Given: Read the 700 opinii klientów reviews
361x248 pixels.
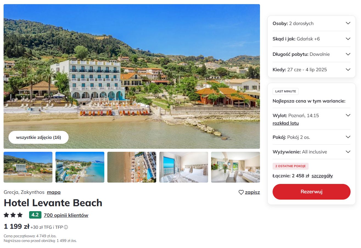Looking at the screenshot, I should click(66, 215).
